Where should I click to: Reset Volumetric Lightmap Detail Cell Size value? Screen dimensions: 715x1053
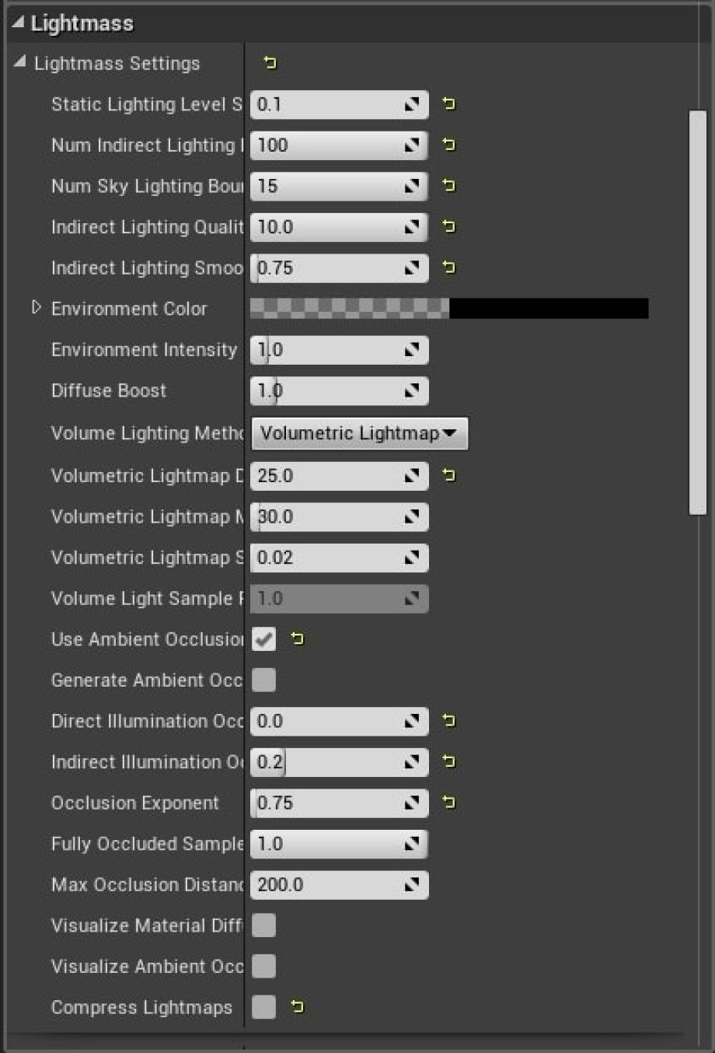click(448, 475)
